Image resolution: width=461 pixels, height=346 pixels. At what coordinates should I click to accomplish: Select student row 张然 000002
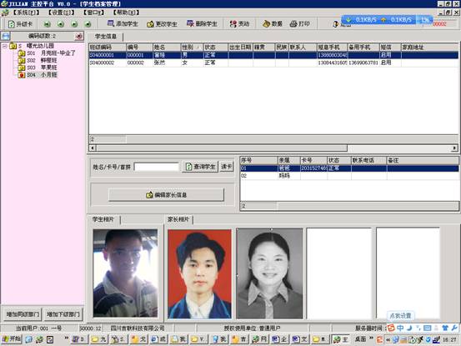(273, 63)
